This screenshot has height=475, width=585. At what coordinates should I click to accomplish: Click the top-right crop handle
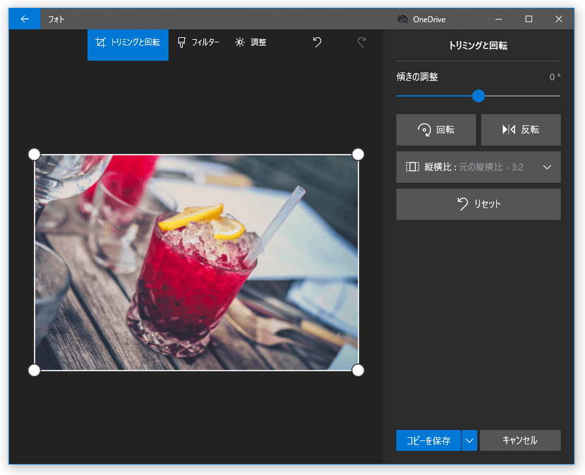pyautogui.click(x=358, y=155)
